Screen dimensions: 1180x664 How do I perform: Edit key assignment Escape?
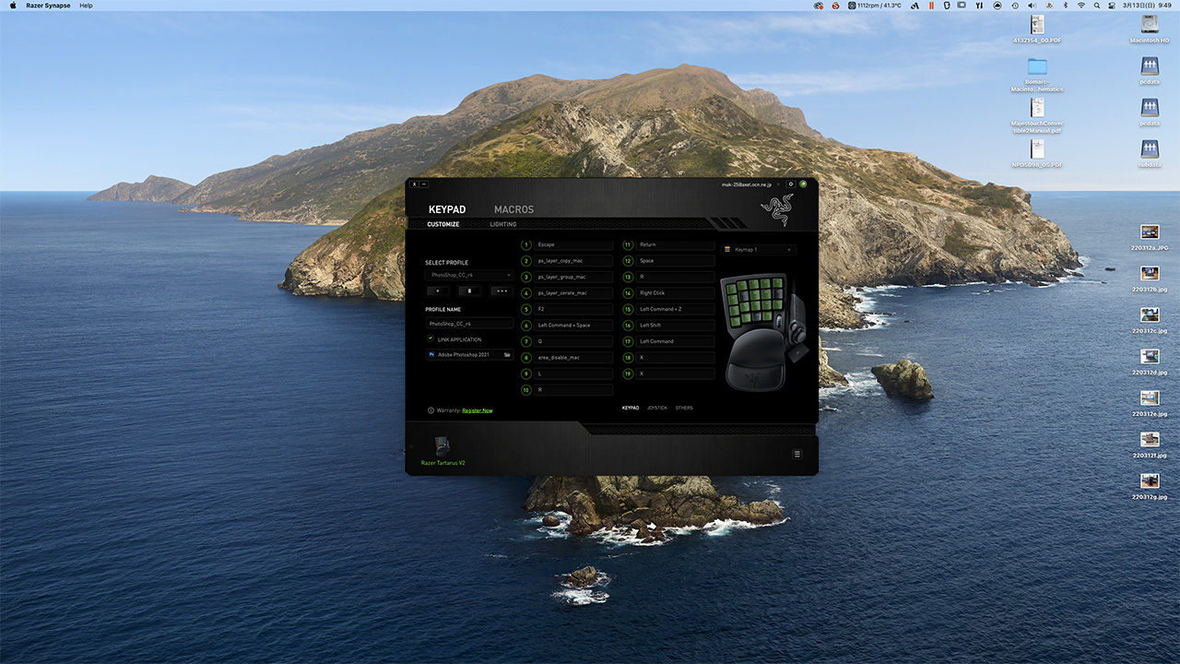click(573, 244)
